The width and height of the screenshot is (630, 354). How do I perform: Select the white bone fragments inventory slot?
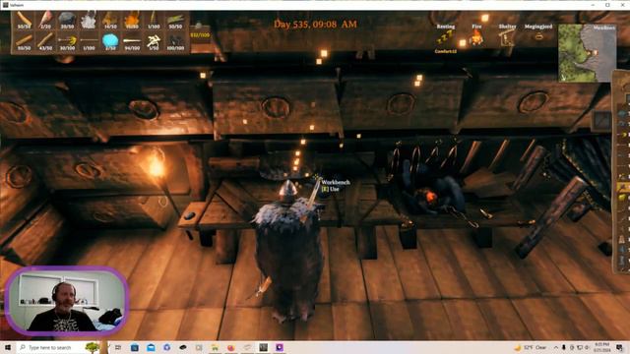154,41
